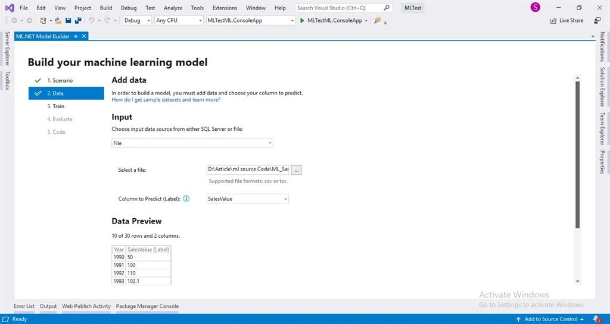Image resolution: width=610 pixels, height=324 pixels.
Task: Click the Save All icon
Action: tap(78, 21)
